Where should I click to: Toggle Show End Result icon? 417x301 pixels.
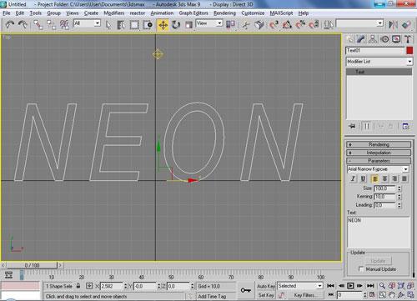pos(367,126)
